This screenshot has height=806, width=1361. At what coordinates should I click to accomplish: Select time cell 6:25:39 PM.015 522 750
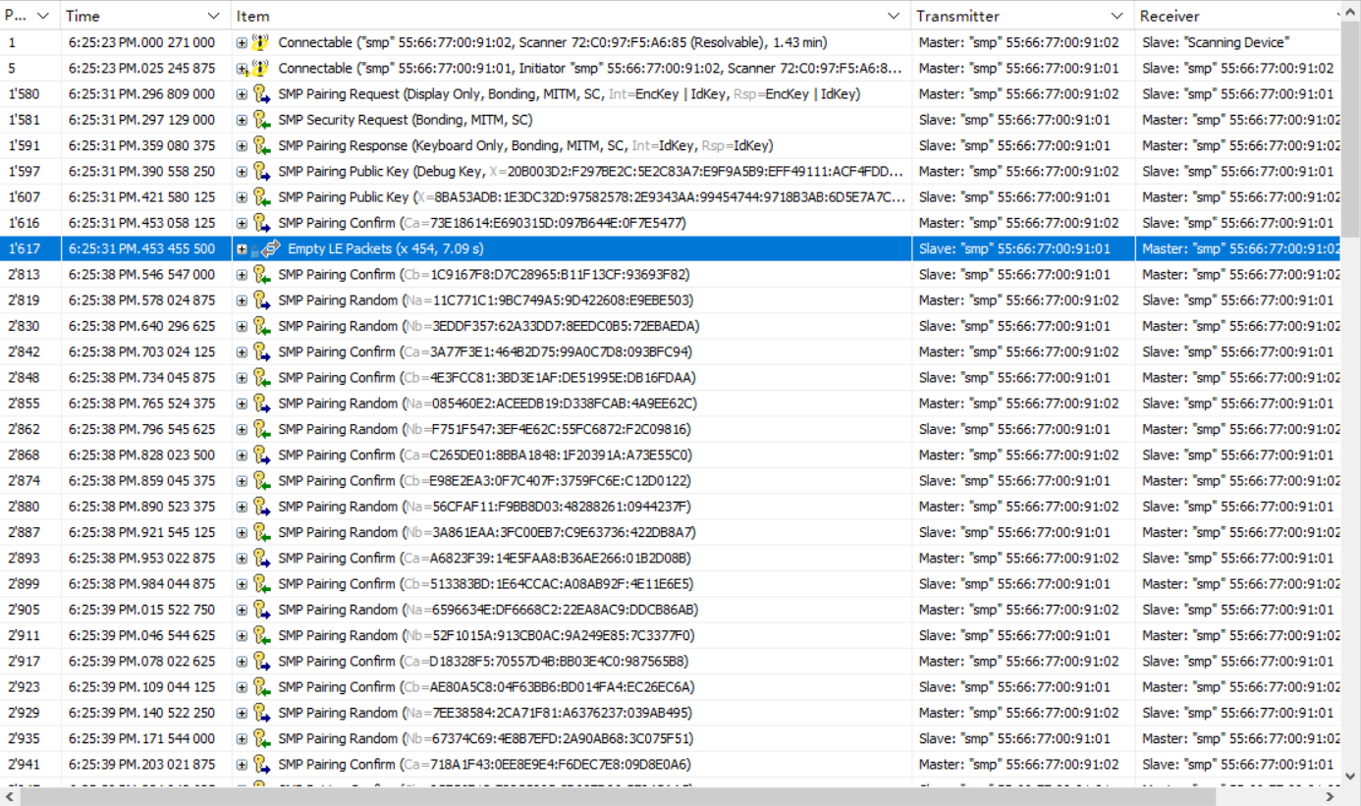tap(145, 610)
